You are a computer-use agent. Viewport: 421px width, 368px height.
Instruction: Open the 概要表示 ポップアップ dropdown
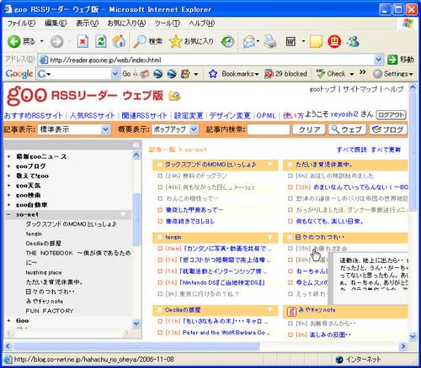[175, 129]
